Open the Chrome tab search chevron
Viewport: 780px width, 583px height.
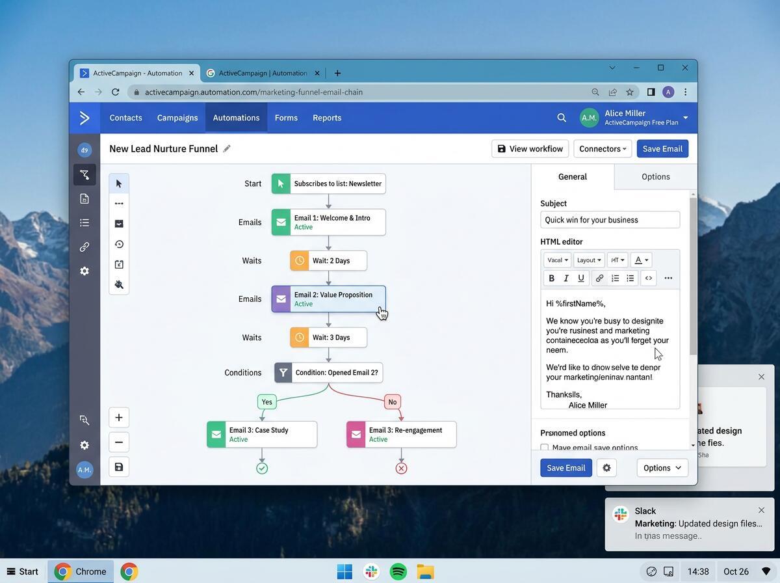(612, 68)
